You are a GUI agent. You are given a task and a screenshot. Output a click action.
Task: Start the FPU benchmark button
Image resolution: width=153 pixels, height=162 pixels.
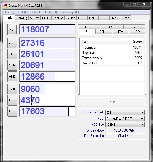click(12, 54)
